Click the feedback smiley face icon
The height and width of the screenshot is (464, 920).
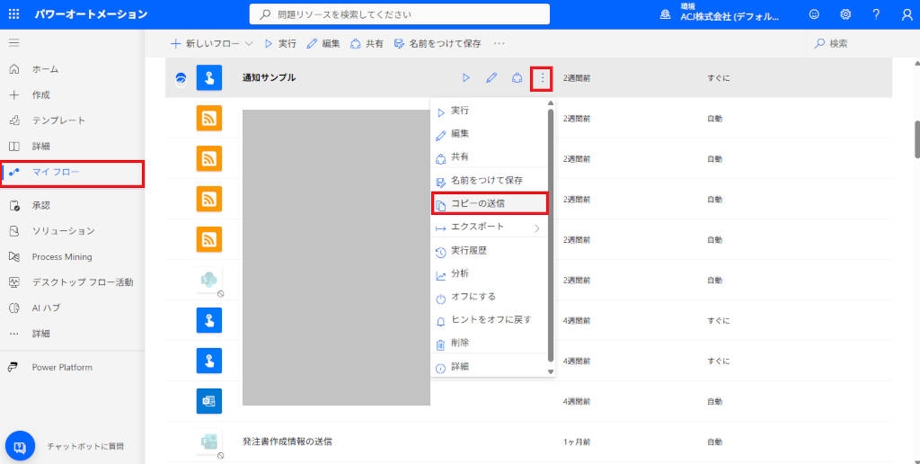[x=814, y=14]
